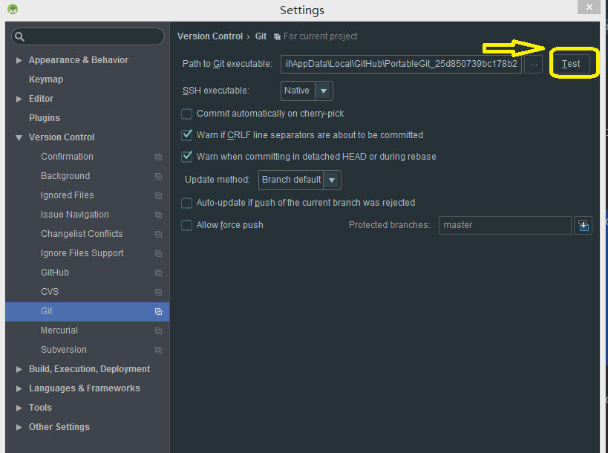The height and width of the screenshot is (453, 608).
Task: Click project-level icon beside Issue Navigation
Action: [158, 215]
